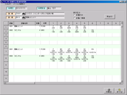
Task: Click the 照会(S) inquiry button
Action: [x=110, y=17]
